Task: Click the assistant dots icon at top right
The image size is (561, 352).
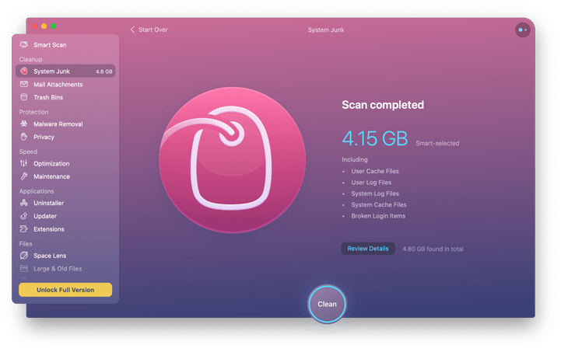Action: 522,30
